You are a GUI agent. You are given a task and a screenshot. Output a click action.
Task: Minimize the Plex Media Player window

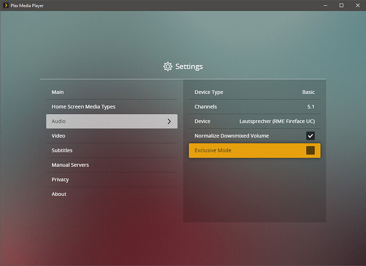[326, 5]
